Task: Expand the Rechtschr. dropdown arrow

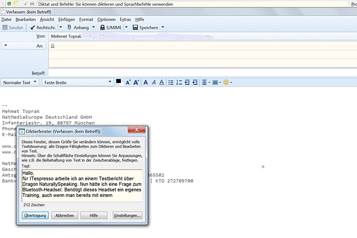Action: [61, 27]
